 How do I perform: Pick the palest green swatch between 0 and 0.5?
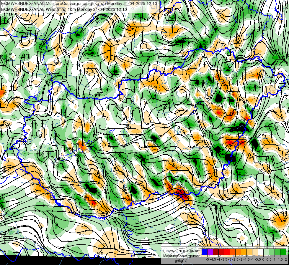[266, 252]
